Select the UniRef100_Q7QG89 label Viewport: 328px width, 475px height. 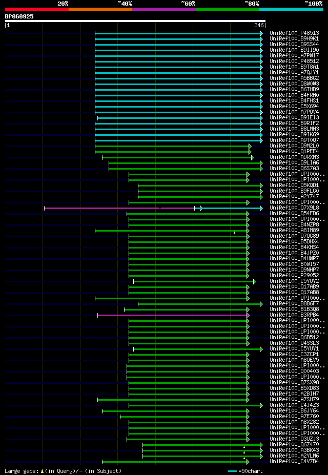tap(294, 236)
